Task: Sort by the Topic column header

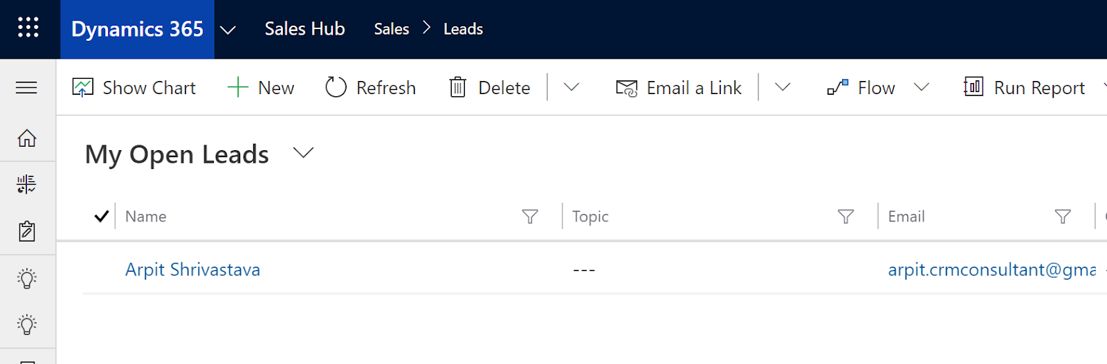Action: (590, 217)
